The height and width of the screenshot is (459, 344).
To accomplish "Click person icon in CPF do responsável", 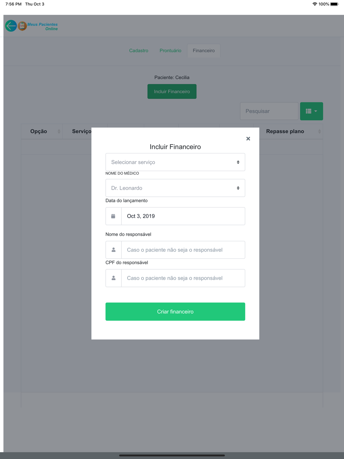I will click(113, 278).
